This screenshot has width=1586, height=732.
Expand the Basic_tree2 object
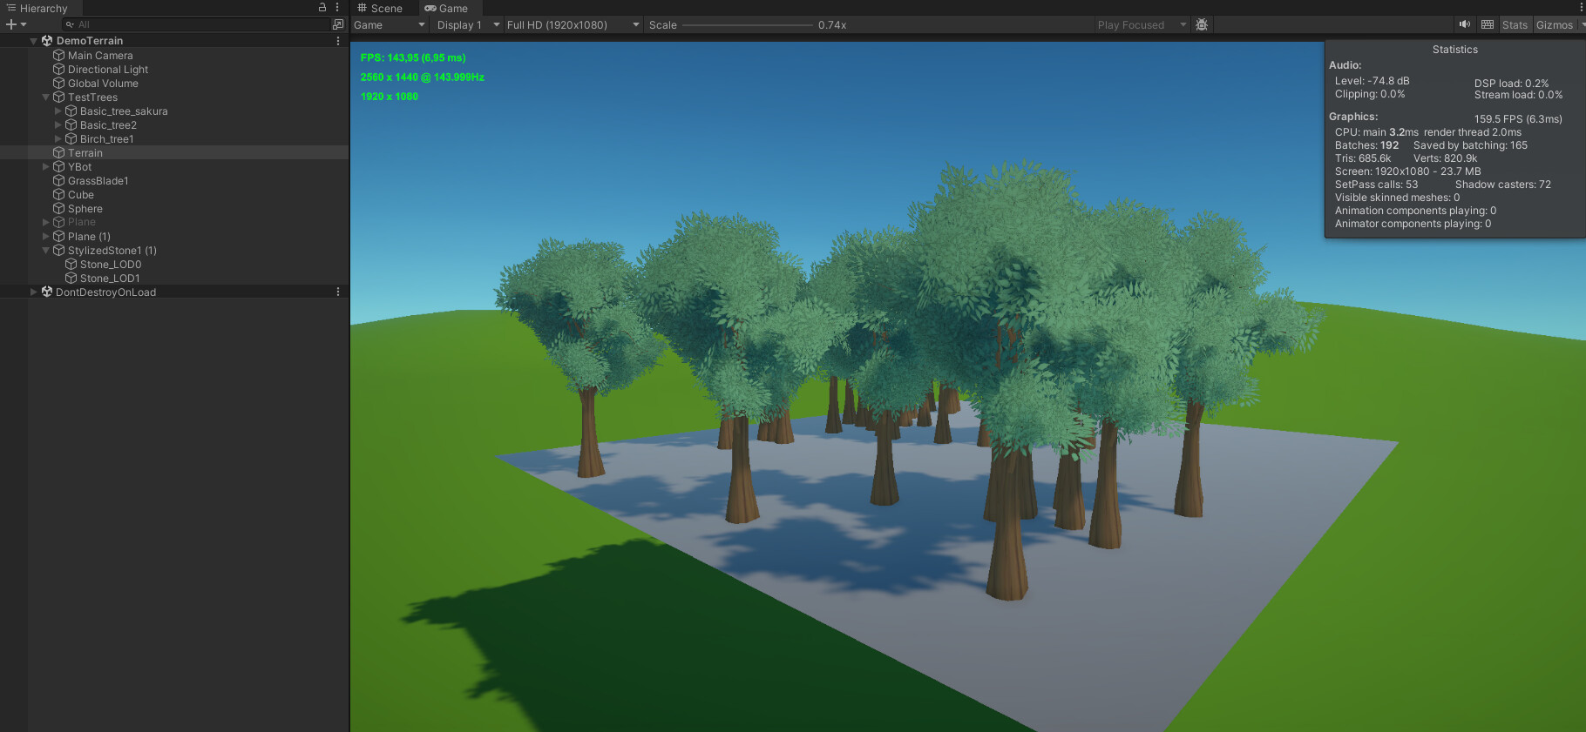[x=58, y=124]
